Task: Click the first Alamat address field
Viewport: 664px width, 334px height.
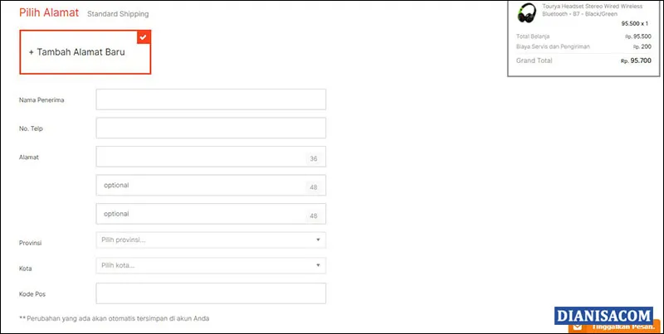Action: (x=201, y=157)
